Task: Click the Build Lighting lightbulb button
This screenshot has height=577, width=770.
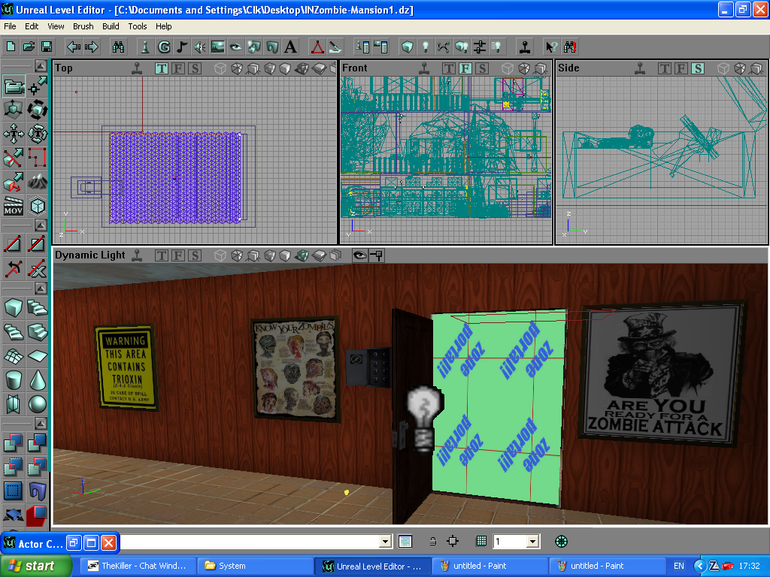Action: 425,47
